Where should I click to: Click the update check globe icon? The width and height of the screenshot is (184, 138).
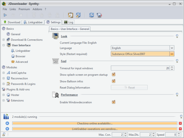[x=99, y=15]
